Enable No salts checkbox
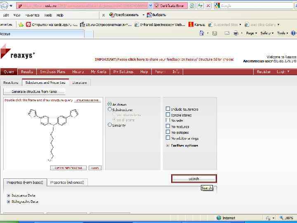The width and height of the screenshot is (297, 223). pos(168,120)
